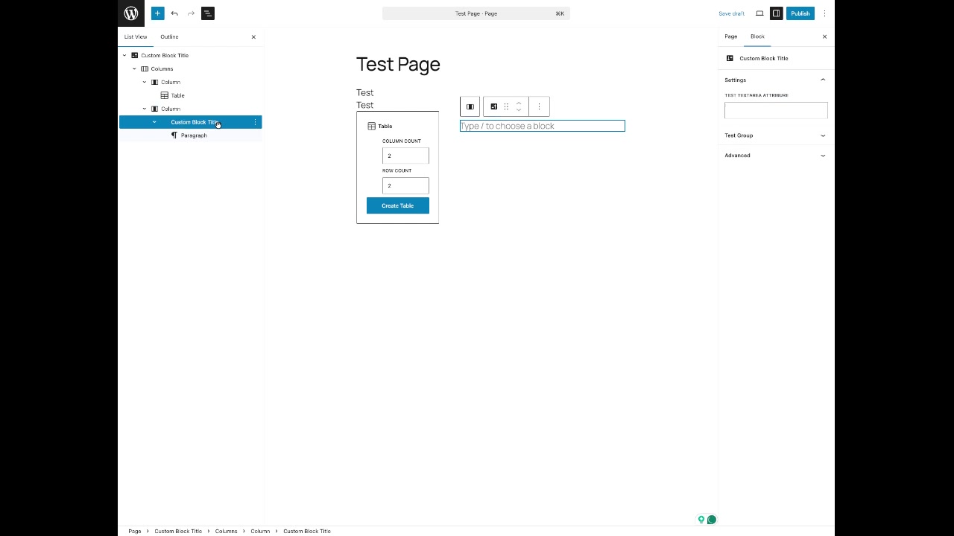Click the Test Textarea Attribute field
This screenshot has height=536, width=954.
click(x=776, y=110)
